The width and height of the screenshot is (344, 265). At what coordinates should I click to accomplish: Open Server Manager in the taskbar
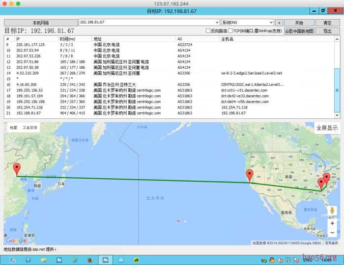(13, 260)
